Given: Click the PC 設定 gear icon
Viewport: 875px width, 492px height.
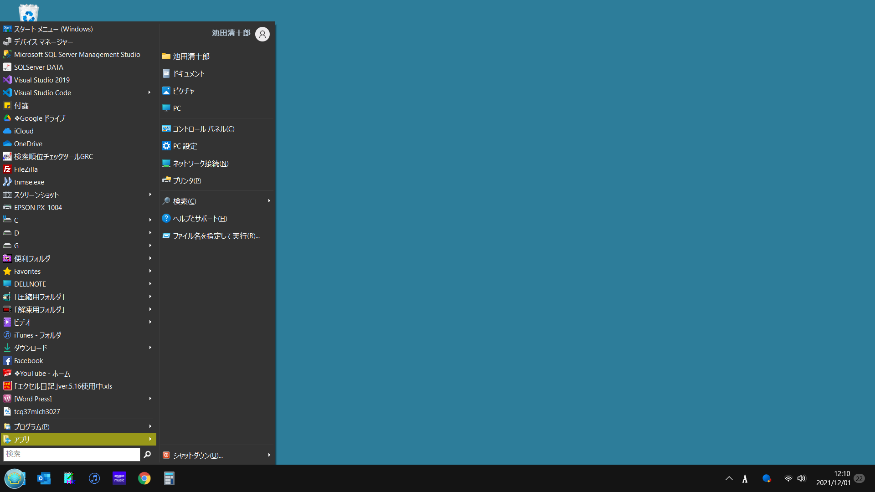Looking at the screenshot, I should 166,146.
